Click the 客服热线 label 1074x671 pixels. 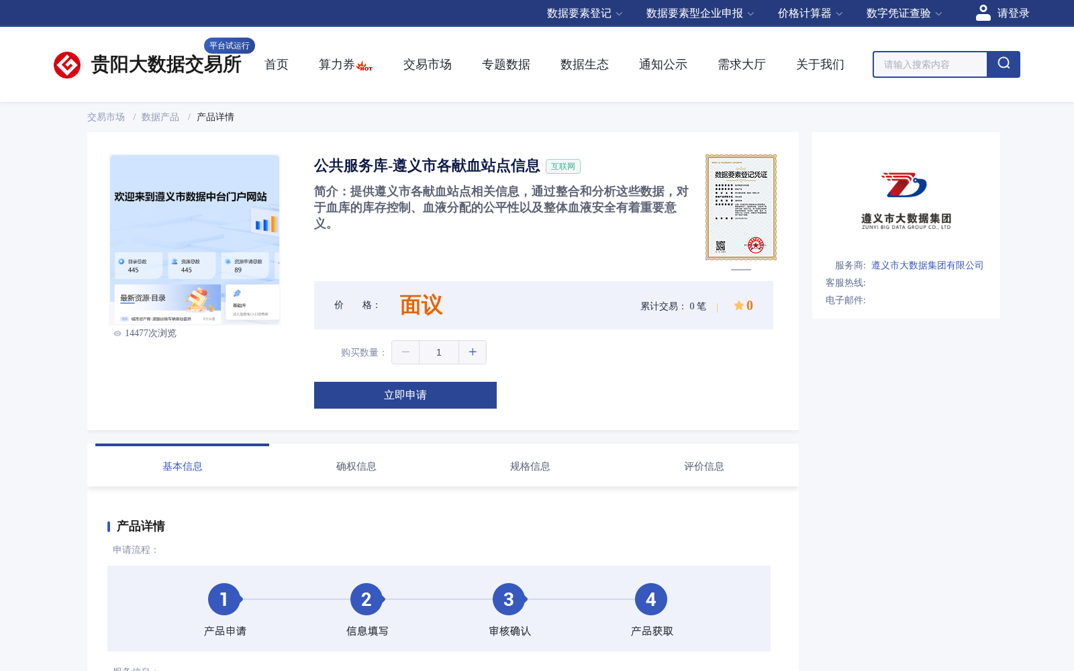coord(846,282)
